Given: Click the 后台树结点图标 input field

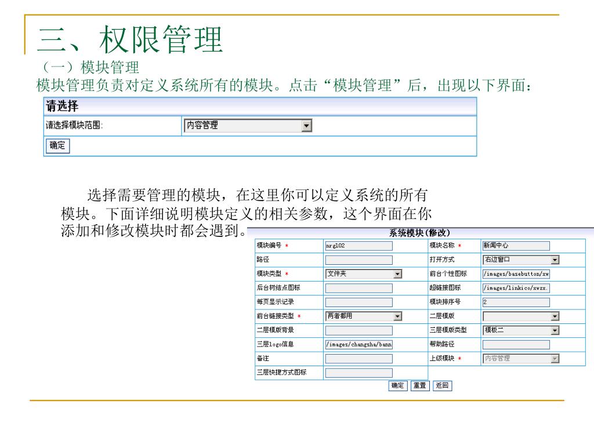Looking at the screenshot, I should (x=358, y=288).
